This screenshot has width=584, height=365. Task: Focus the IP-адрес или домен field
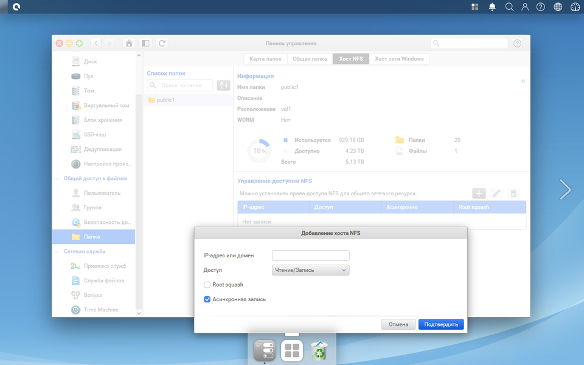pyautogui.click(x=311, y=255)
